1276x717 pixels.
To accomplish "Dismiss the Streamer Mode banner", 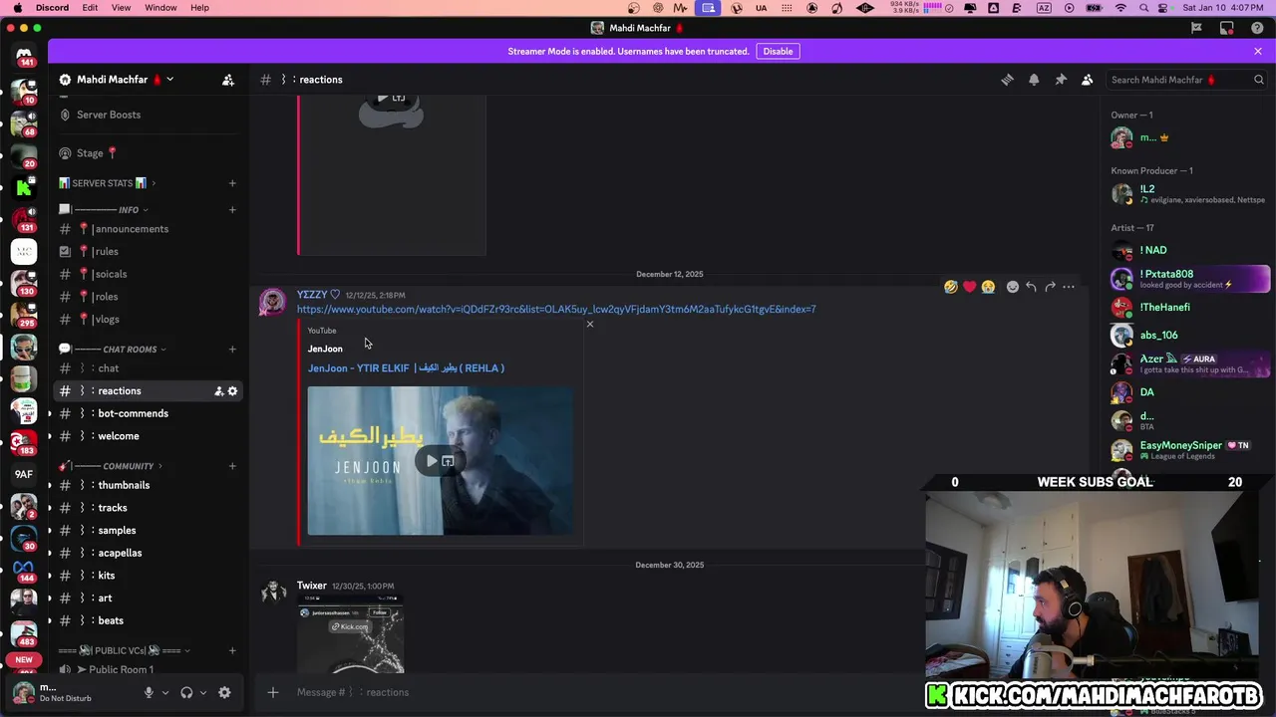I will [1257, 52].
